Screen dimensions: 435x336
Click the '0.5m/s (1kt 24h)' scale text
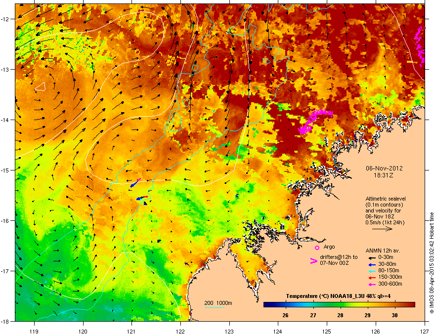385,222
